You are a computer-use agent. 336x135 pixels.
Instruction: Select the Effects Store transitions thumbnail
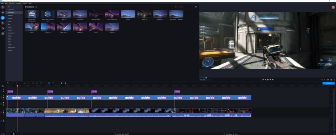32,14
